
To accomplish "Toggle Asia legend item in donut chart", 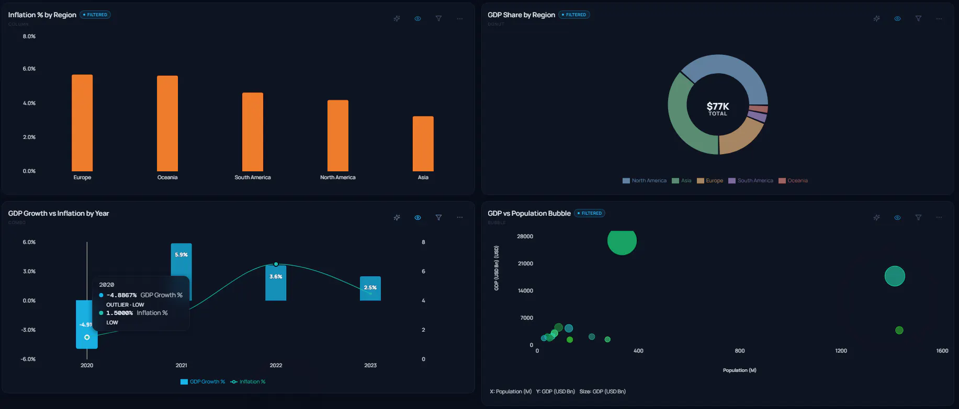I will tap(682, 181).
